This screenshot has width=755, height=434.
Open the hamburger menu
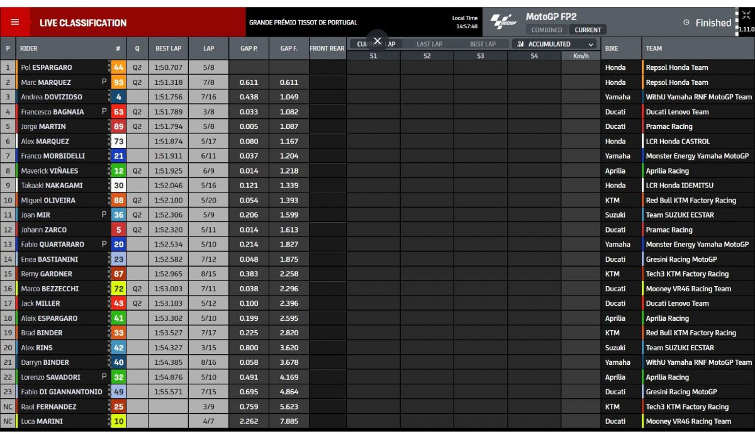(15, 22)
